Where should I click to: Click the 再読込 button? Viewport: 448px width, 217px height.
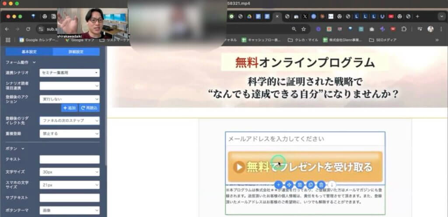[89, 108]
